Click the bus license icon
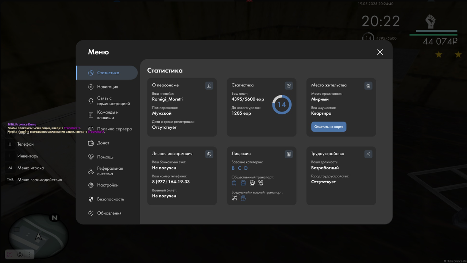Image resolution: width=467 pixels, height=263 pixels. 243,183
